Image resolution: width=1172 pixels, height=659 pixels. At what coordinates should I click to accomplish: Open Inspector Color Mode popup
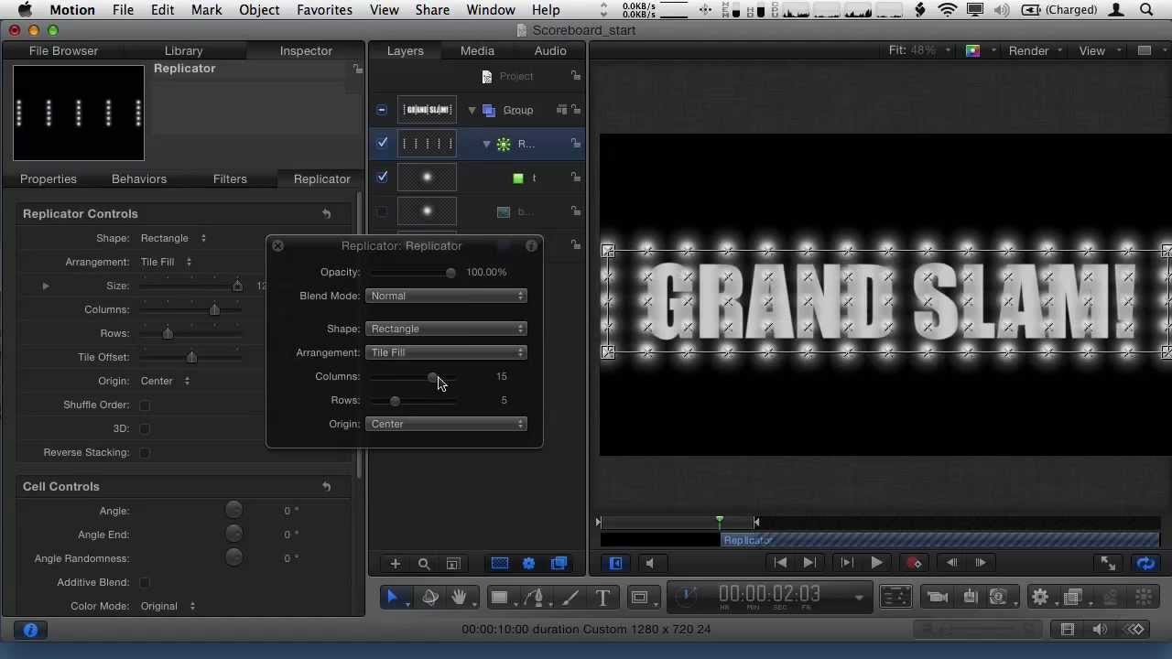pyautogui.click(x=168, y=606)
